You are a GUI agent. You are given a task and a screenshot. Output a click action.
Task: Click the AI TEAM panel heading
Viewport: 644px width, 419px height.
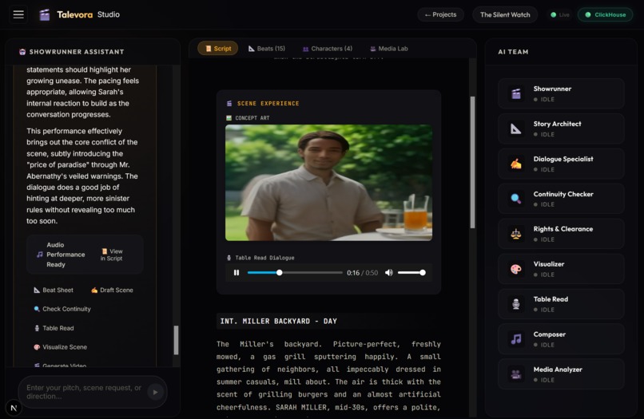click(513, 52)
